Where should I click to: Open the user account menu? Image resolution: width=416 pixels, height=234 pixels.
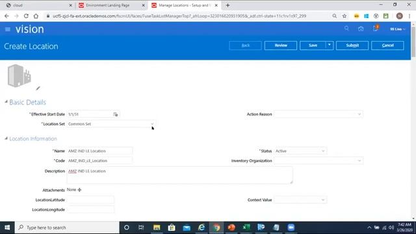397,29
